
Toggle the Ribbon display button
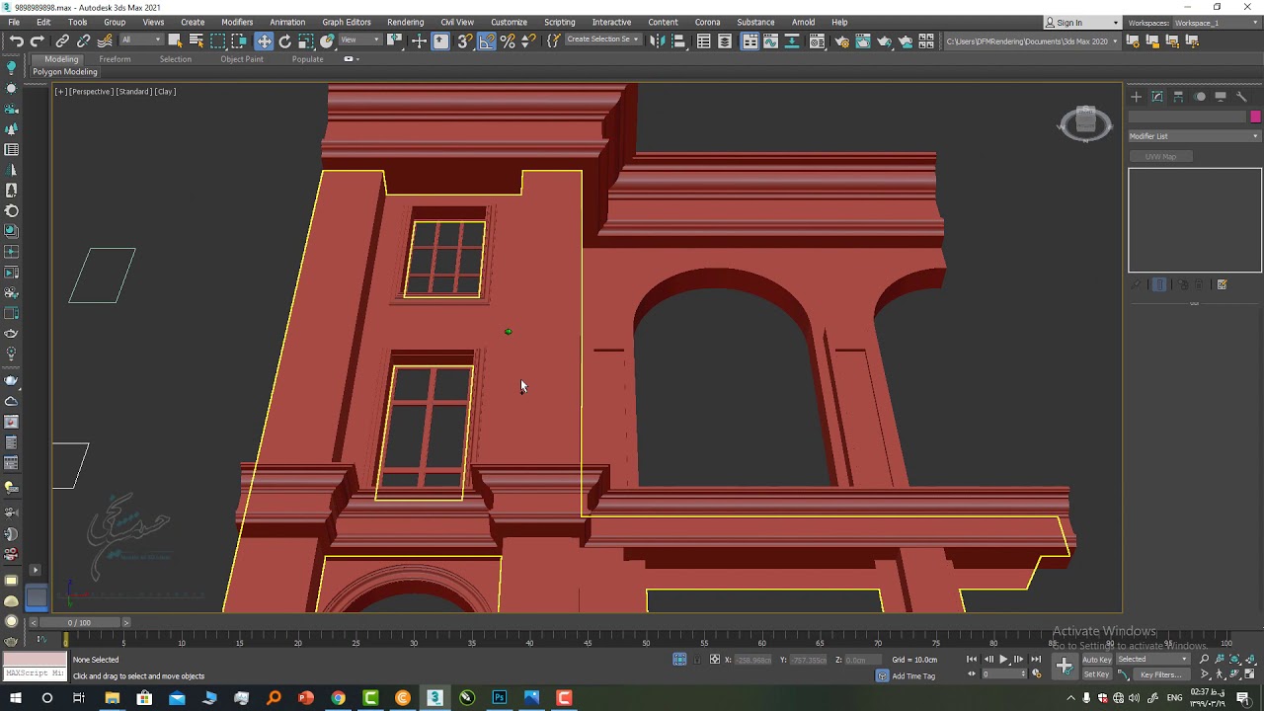click(x=750, y=40)
